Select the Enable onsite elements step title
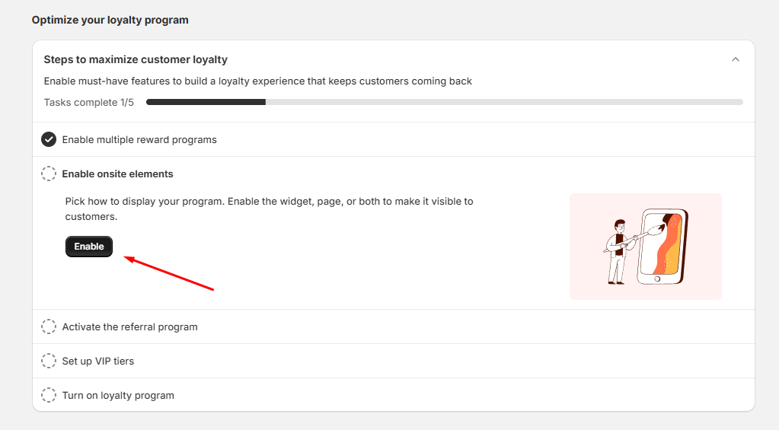The width and height of the screenshot is (779, 430). 118,174
